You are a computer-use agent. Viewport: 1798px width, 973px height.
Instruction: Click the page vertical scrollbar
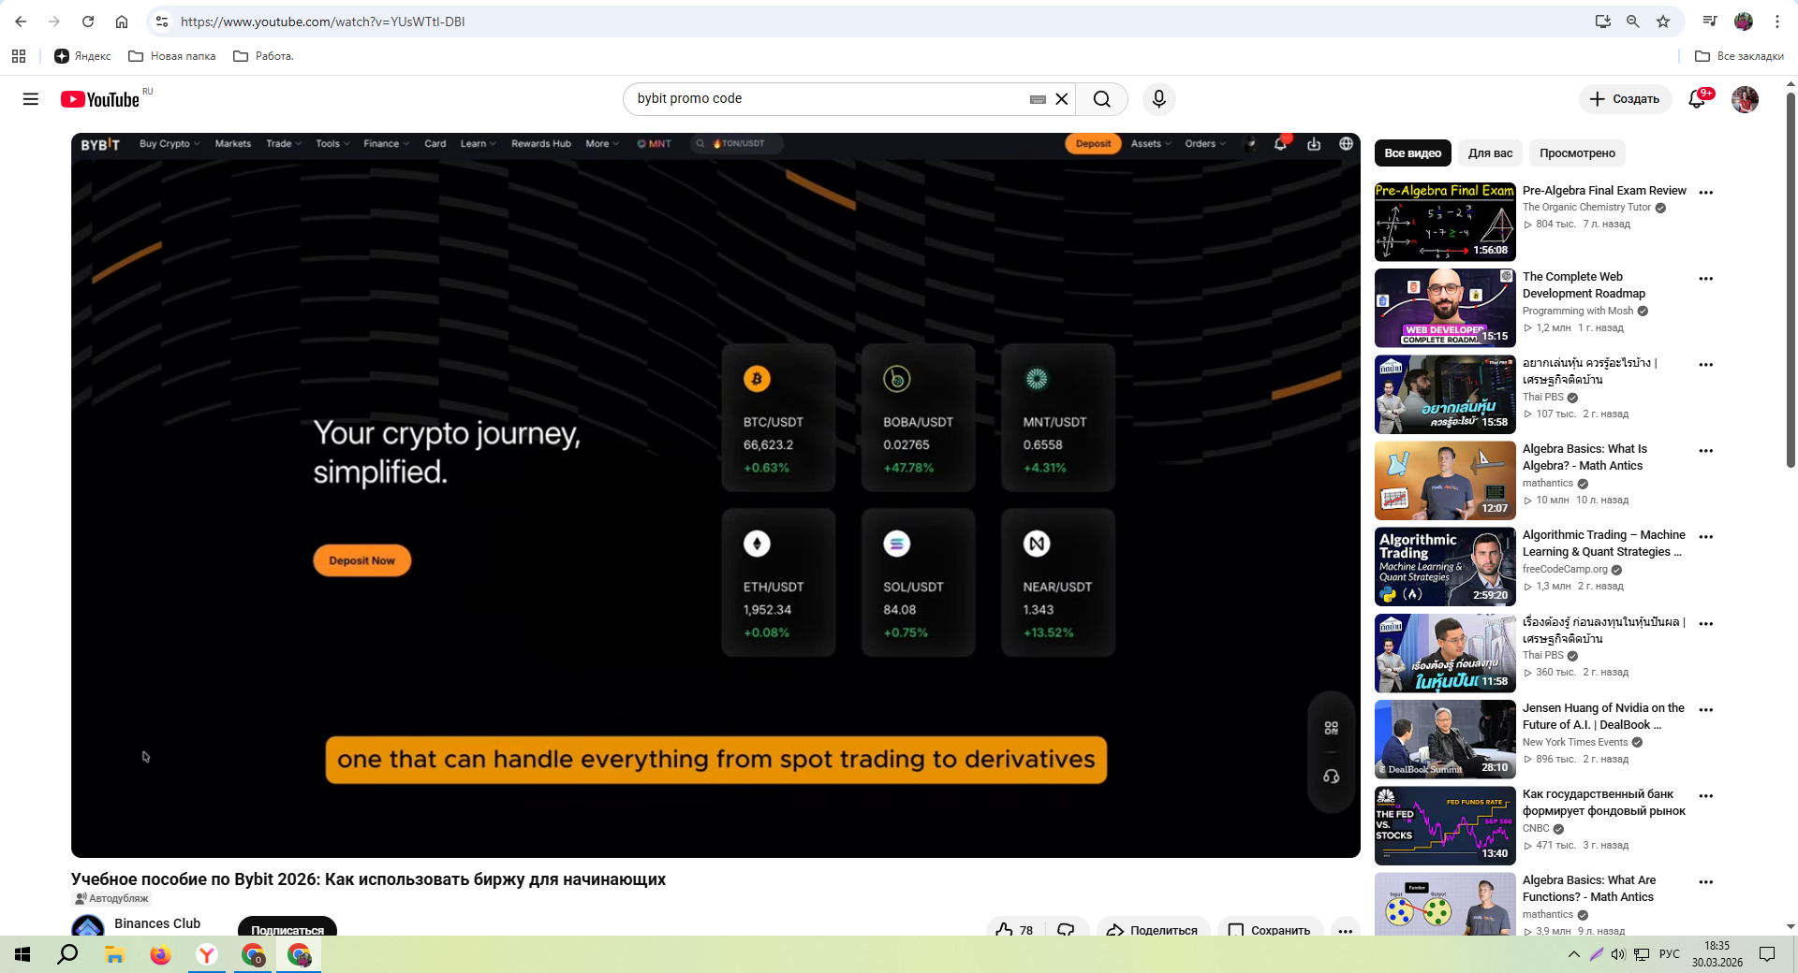pyautogui.click(x=1791, y=281)
